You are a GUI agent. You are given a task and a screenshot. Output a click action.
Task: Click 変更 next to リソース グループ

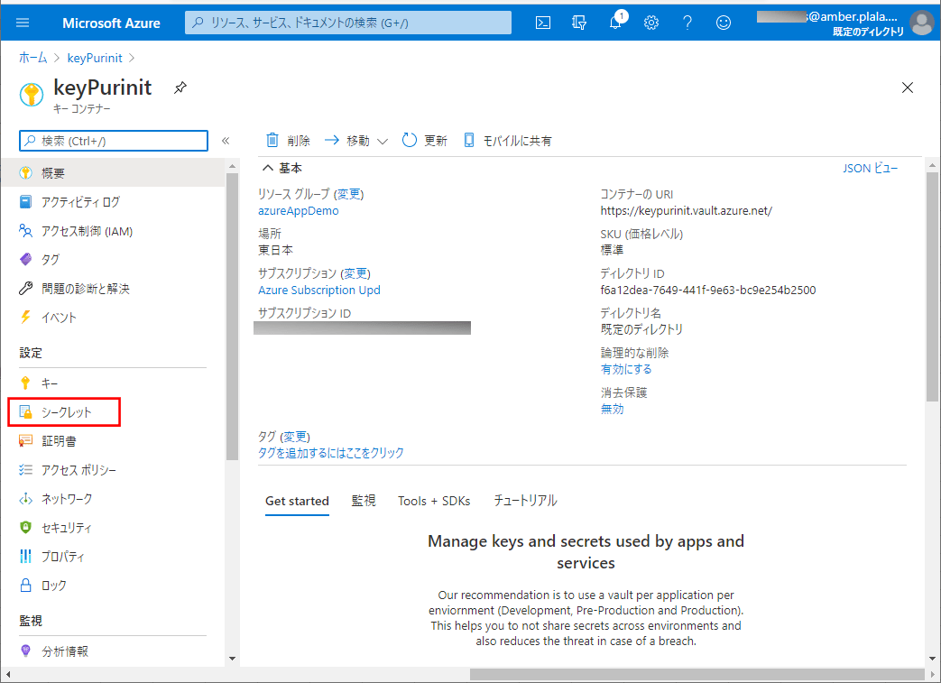click(348, 194)
